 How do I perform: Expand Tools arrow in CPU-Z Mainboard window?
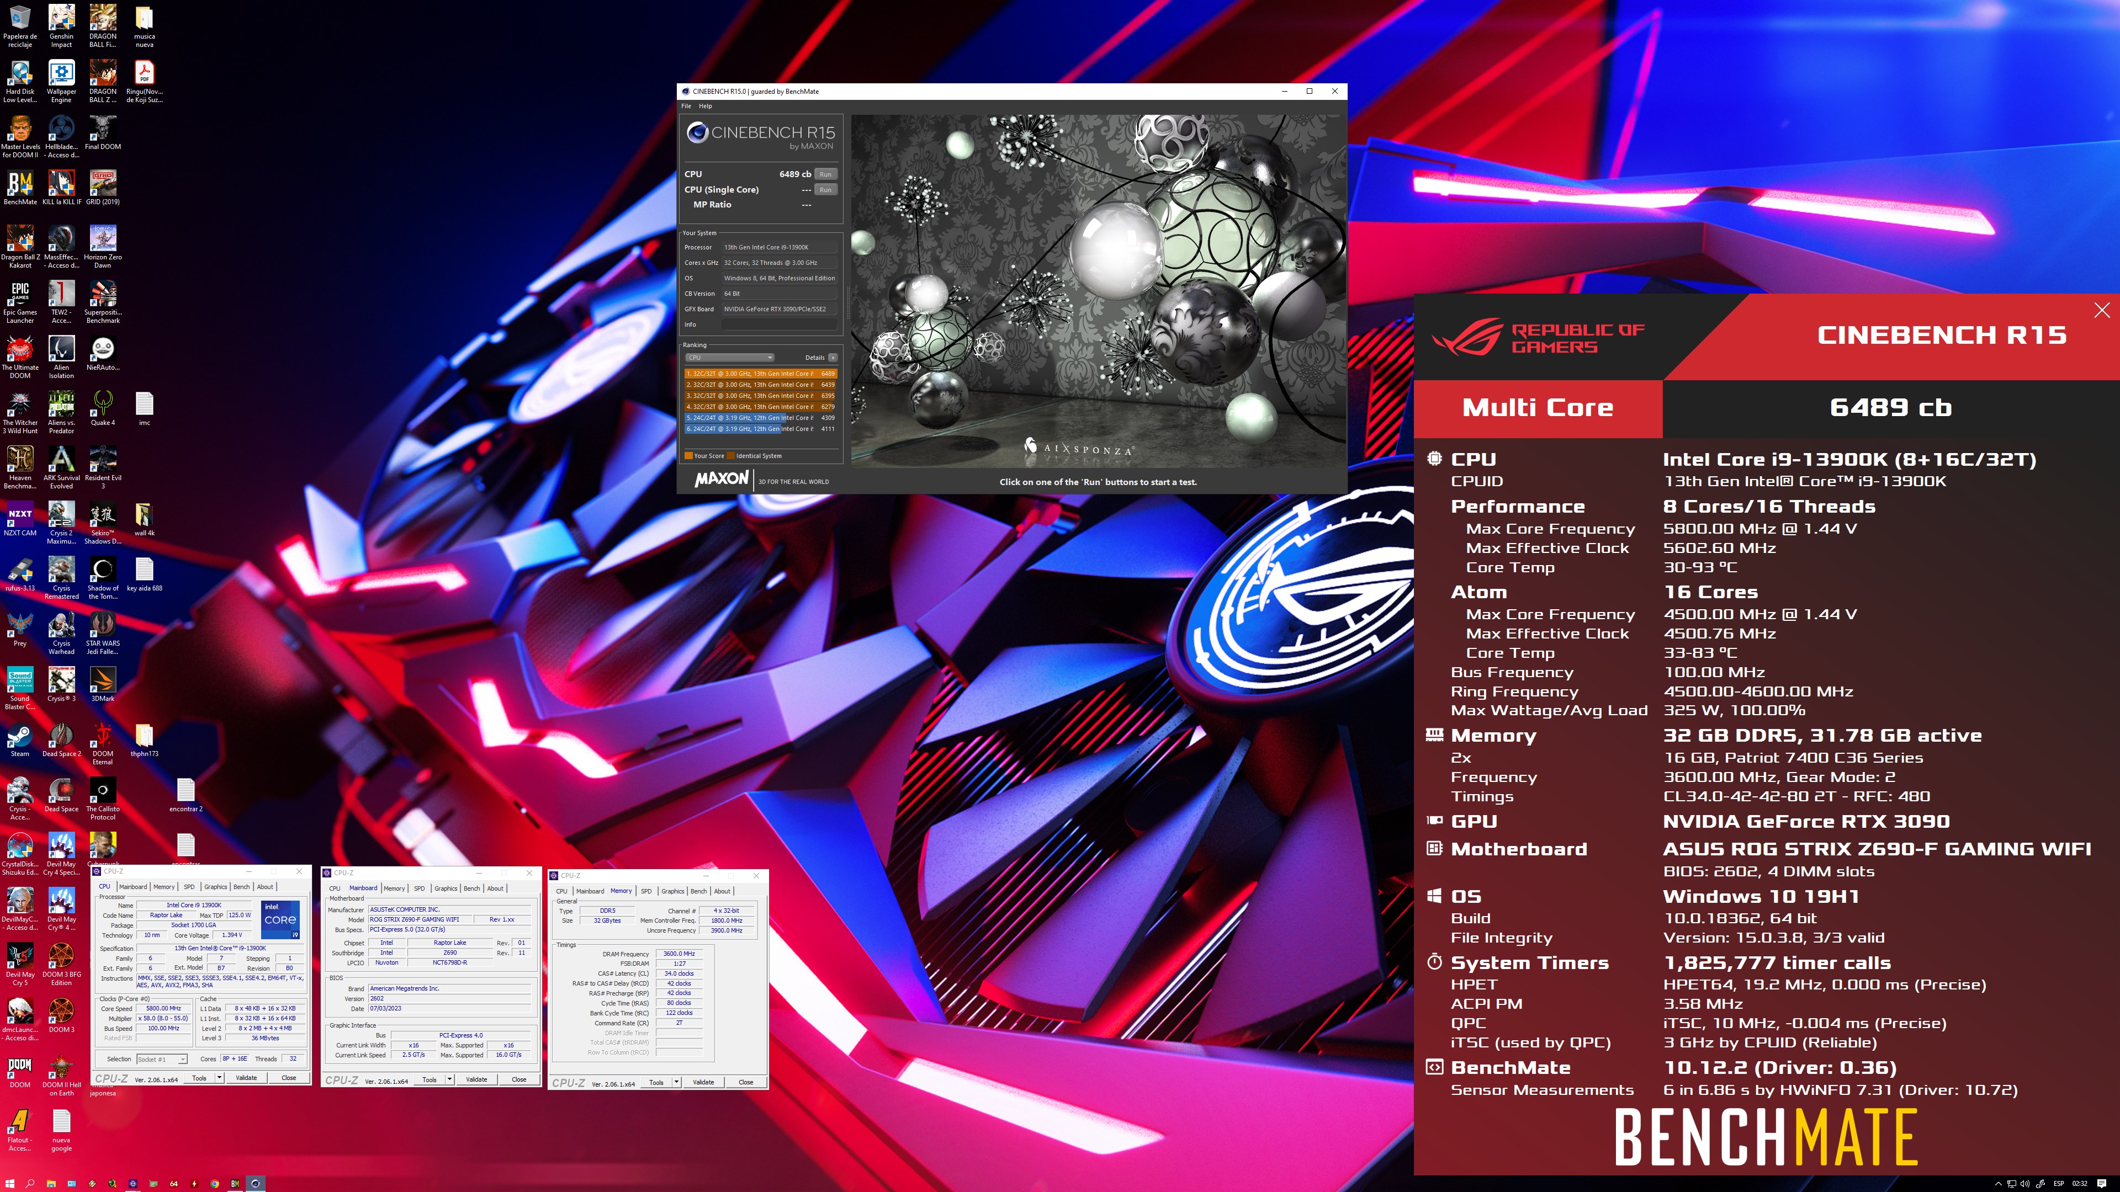[450, 1079]
